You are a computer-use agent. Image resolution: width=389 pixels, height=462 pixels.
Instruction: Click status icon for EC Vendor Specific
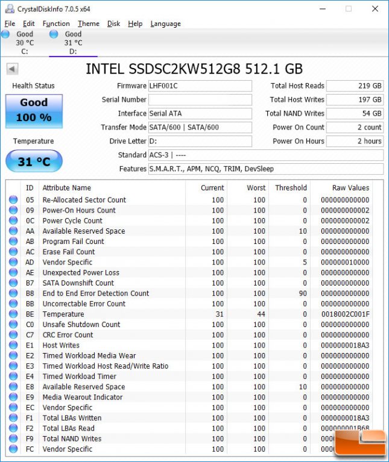[x=13, y=408]
